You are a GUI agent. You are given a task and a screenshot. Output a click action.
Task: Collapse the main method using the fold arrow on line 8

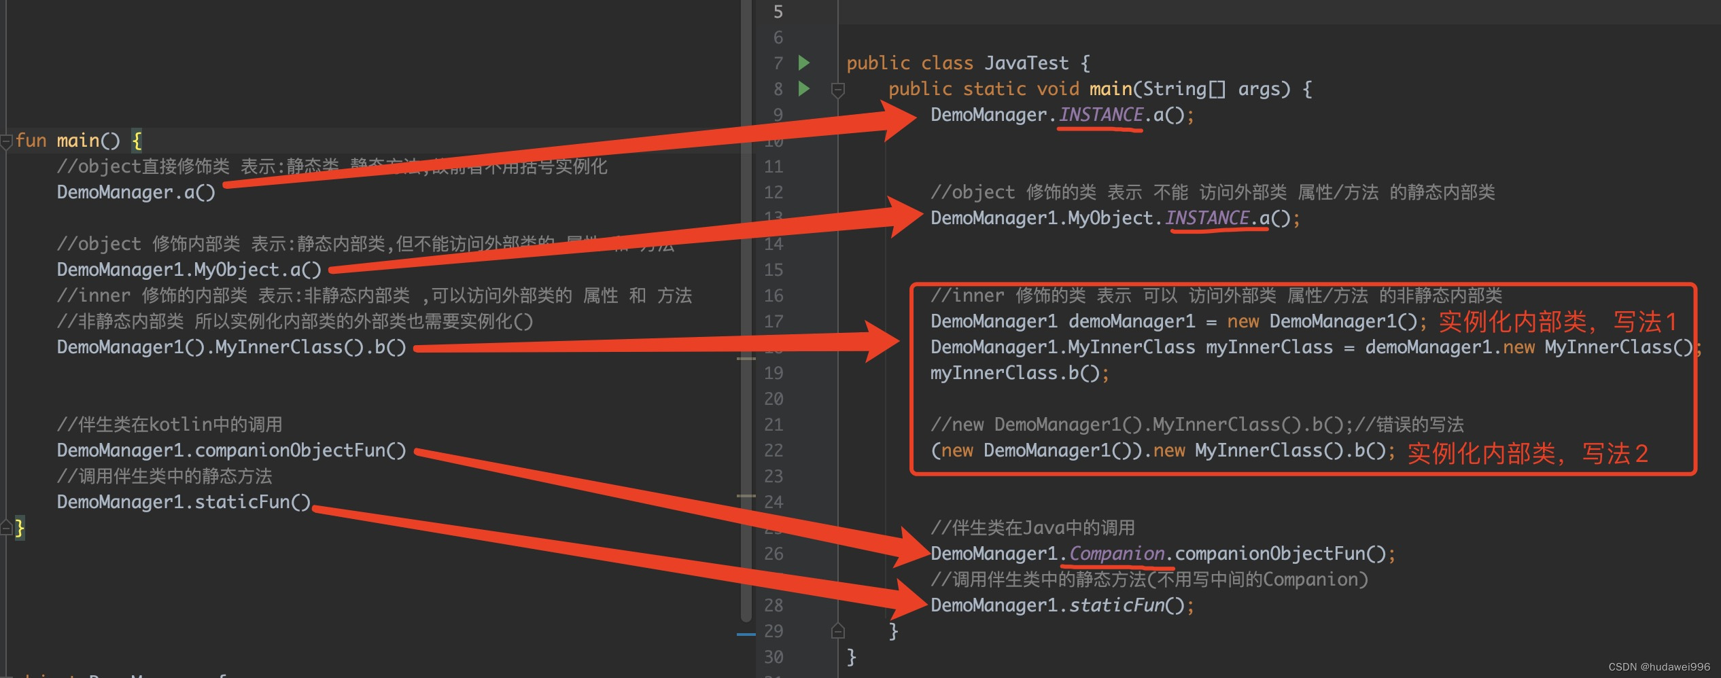pyautogui.click(x=837, y=88)
